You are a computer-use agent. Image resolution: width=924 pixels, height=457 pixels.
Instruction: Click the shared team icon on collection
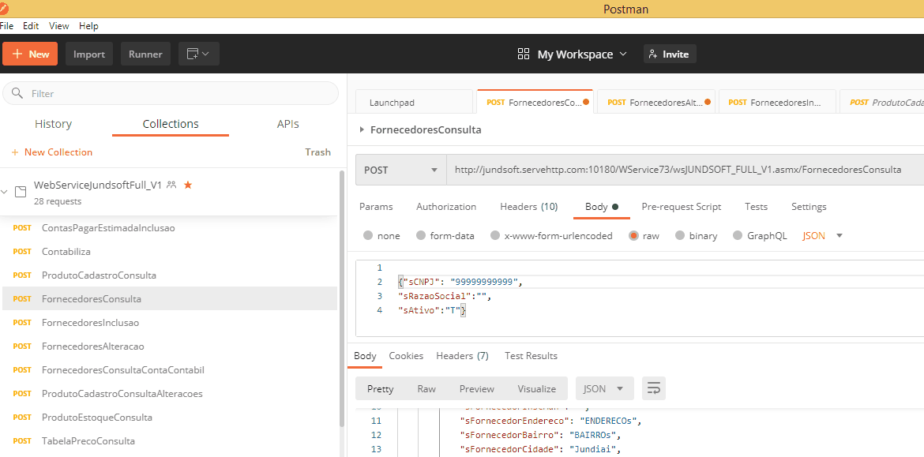pos(171,185)
